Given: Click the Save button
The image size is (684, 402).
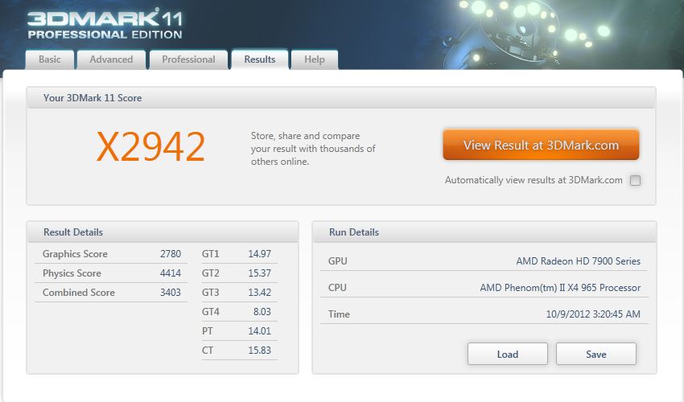Looking at the screenshot, I should (595, 354).
